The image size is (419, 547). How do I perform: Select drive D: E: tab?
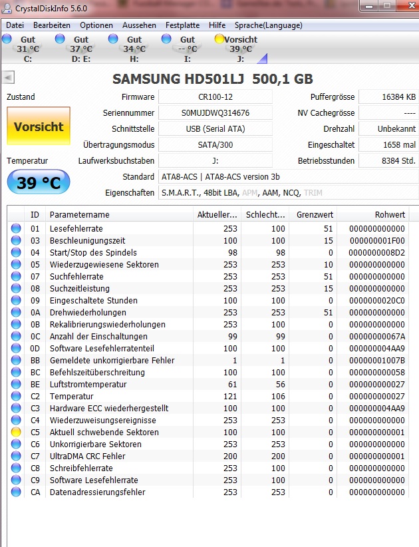tap(81, 49)
